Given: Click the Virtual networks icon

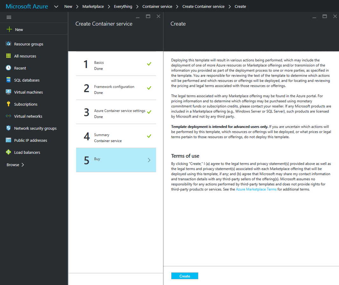Looking at the screenshot, I should pyautogui.click(x=9, y=116).
